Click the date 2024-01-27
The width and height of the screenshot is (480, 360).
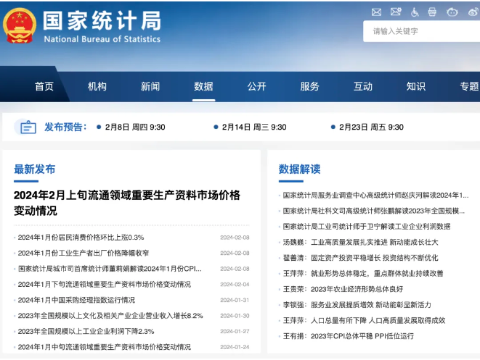pyautogui.click(x=235, y=331)
